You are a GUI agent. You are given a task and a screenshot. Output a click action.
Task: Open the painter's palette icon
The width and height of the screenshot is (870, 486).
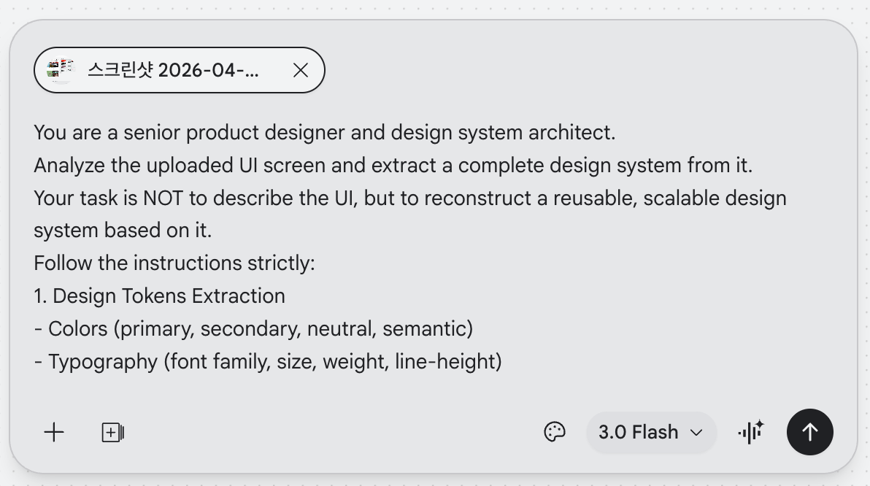point(555,432)
